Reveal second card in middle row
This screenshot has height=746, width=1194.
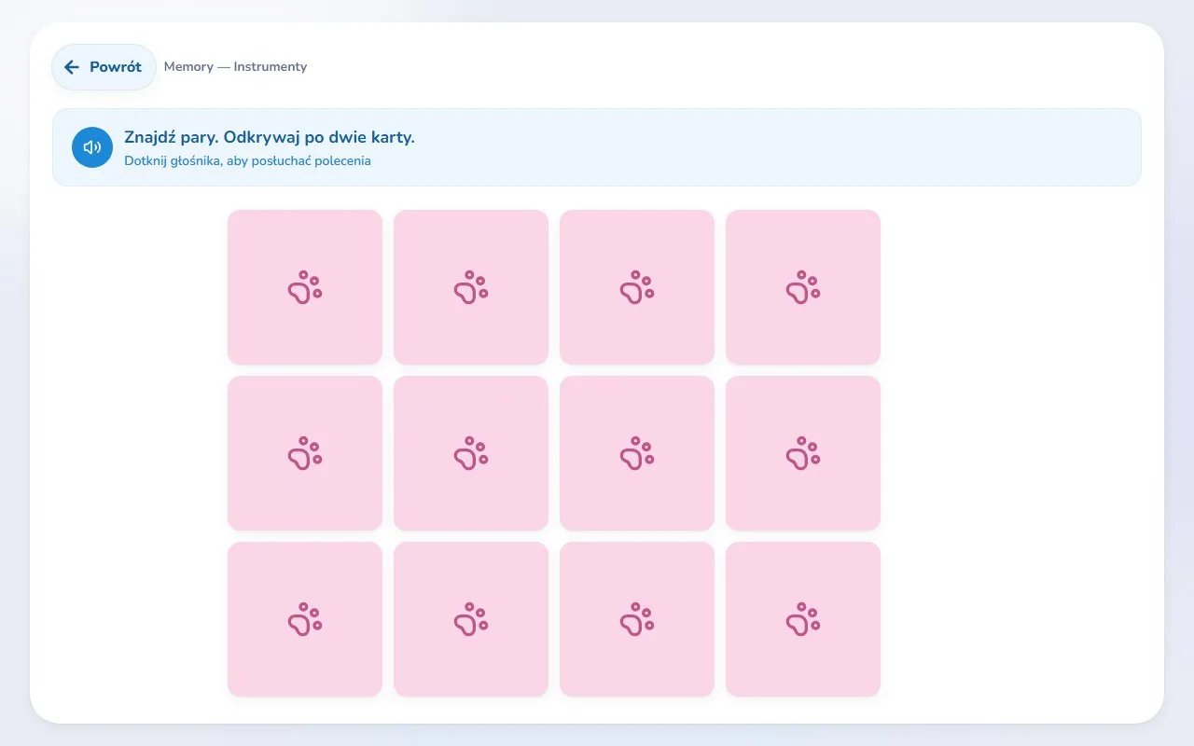click(471, 453)
